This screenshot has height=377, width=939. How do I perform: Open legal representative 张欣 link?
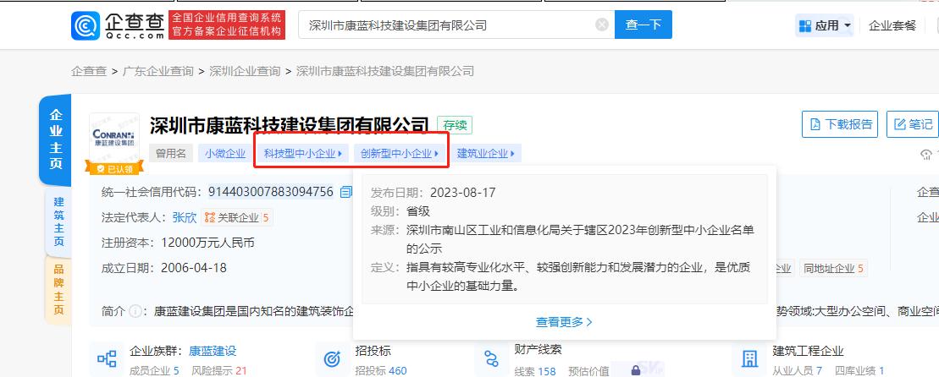click(185, 217)
